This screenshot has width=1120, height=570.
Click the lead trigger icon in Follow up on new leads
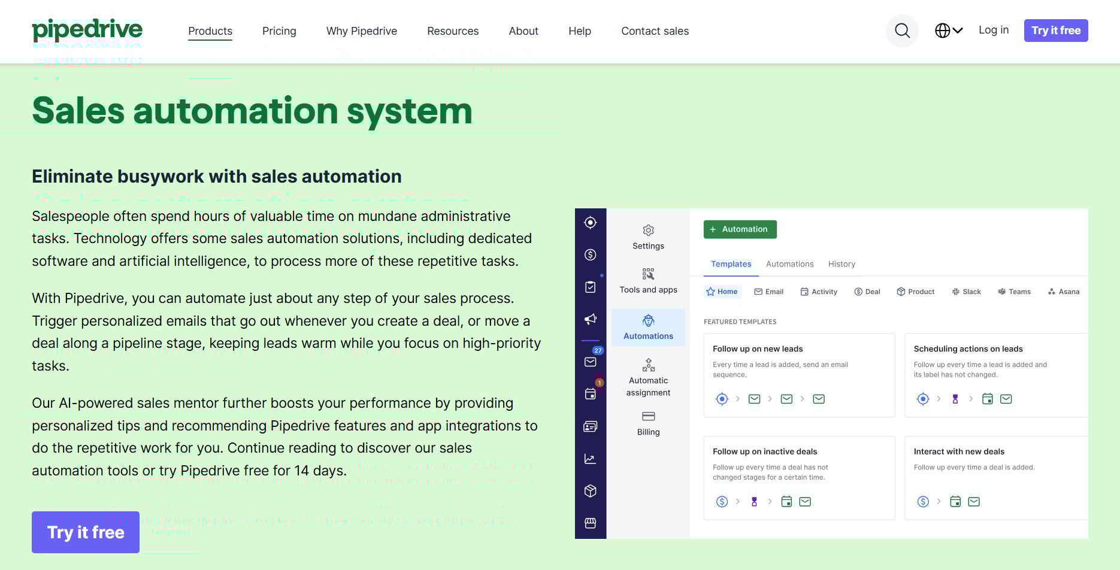722,399
